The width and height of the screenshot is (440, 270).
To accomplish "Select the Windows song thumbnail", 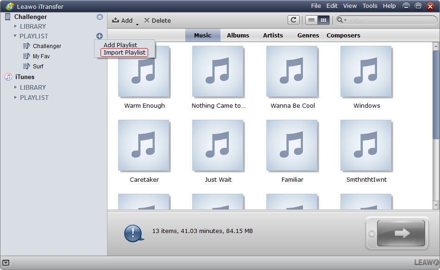I will pyautogui.click(x=366, y=71).
